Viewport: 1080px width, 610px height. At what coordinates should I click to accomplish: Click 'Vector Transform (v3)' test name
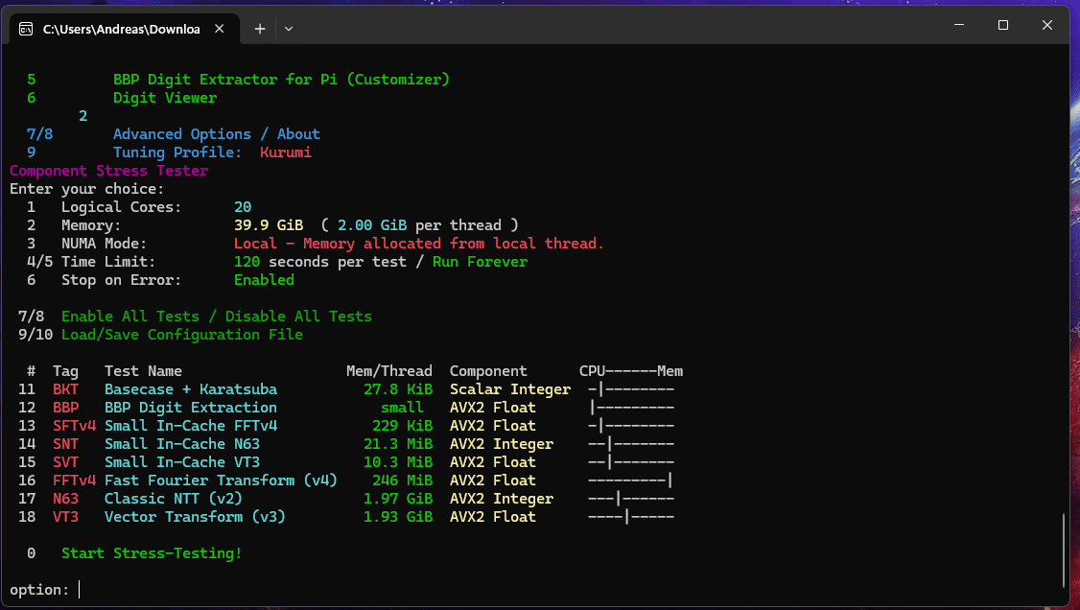pos(195,517)
